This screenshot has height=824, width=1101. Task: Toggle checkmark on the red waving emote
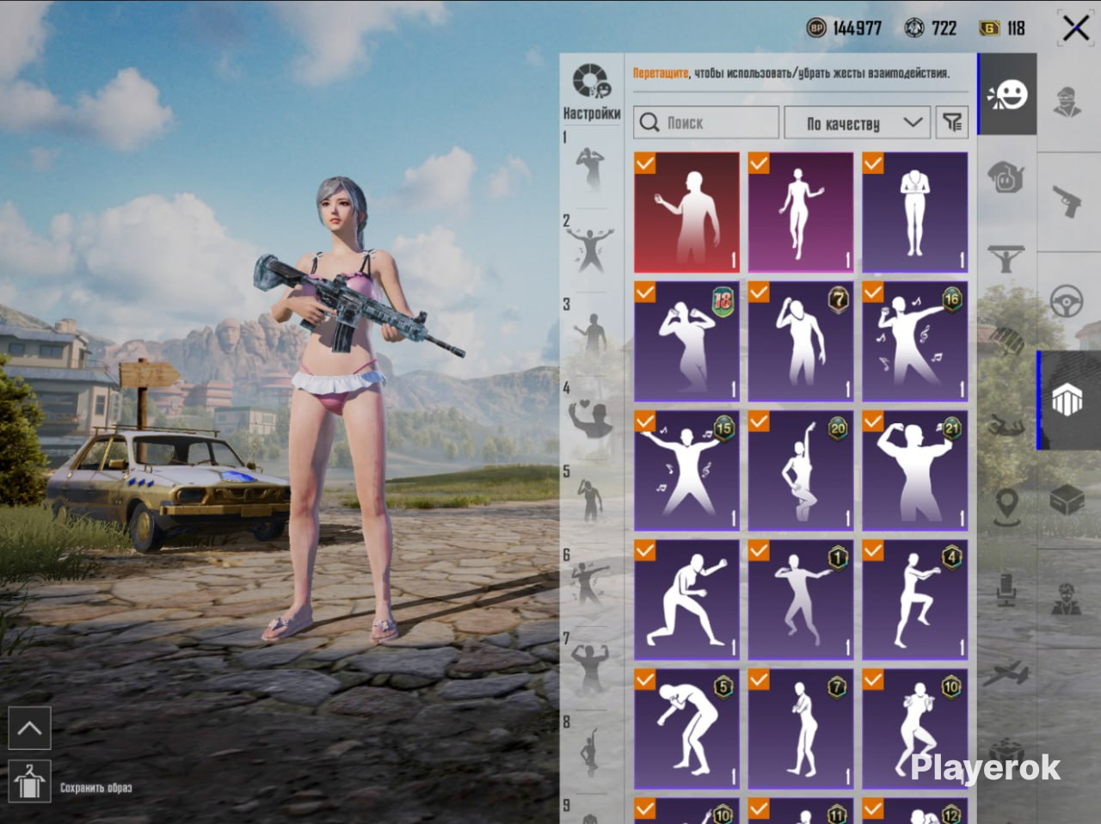(645, 163)
